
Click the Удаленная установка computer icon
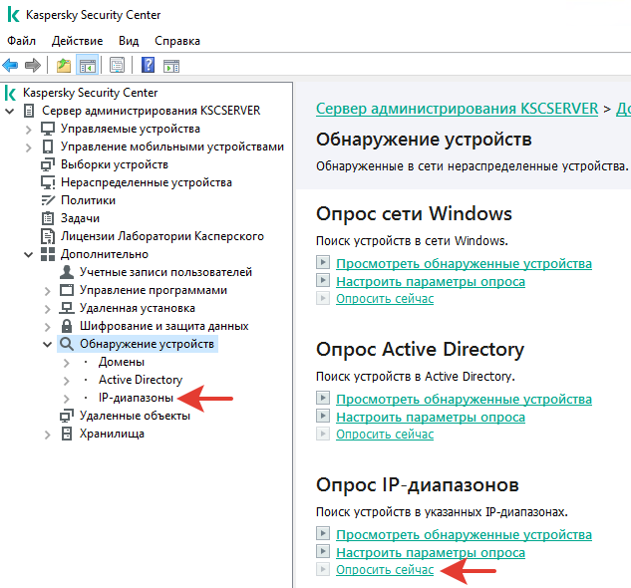coord(67,308)
